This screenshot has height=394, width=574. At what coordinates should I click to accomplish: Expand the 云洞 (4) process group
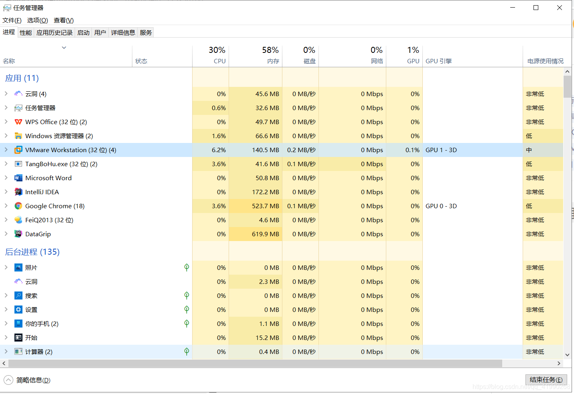(x=6, y=93)
